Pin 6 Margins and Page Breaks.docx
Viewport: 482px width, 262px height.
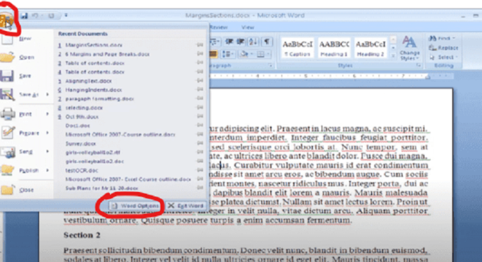tap(200, 54)
